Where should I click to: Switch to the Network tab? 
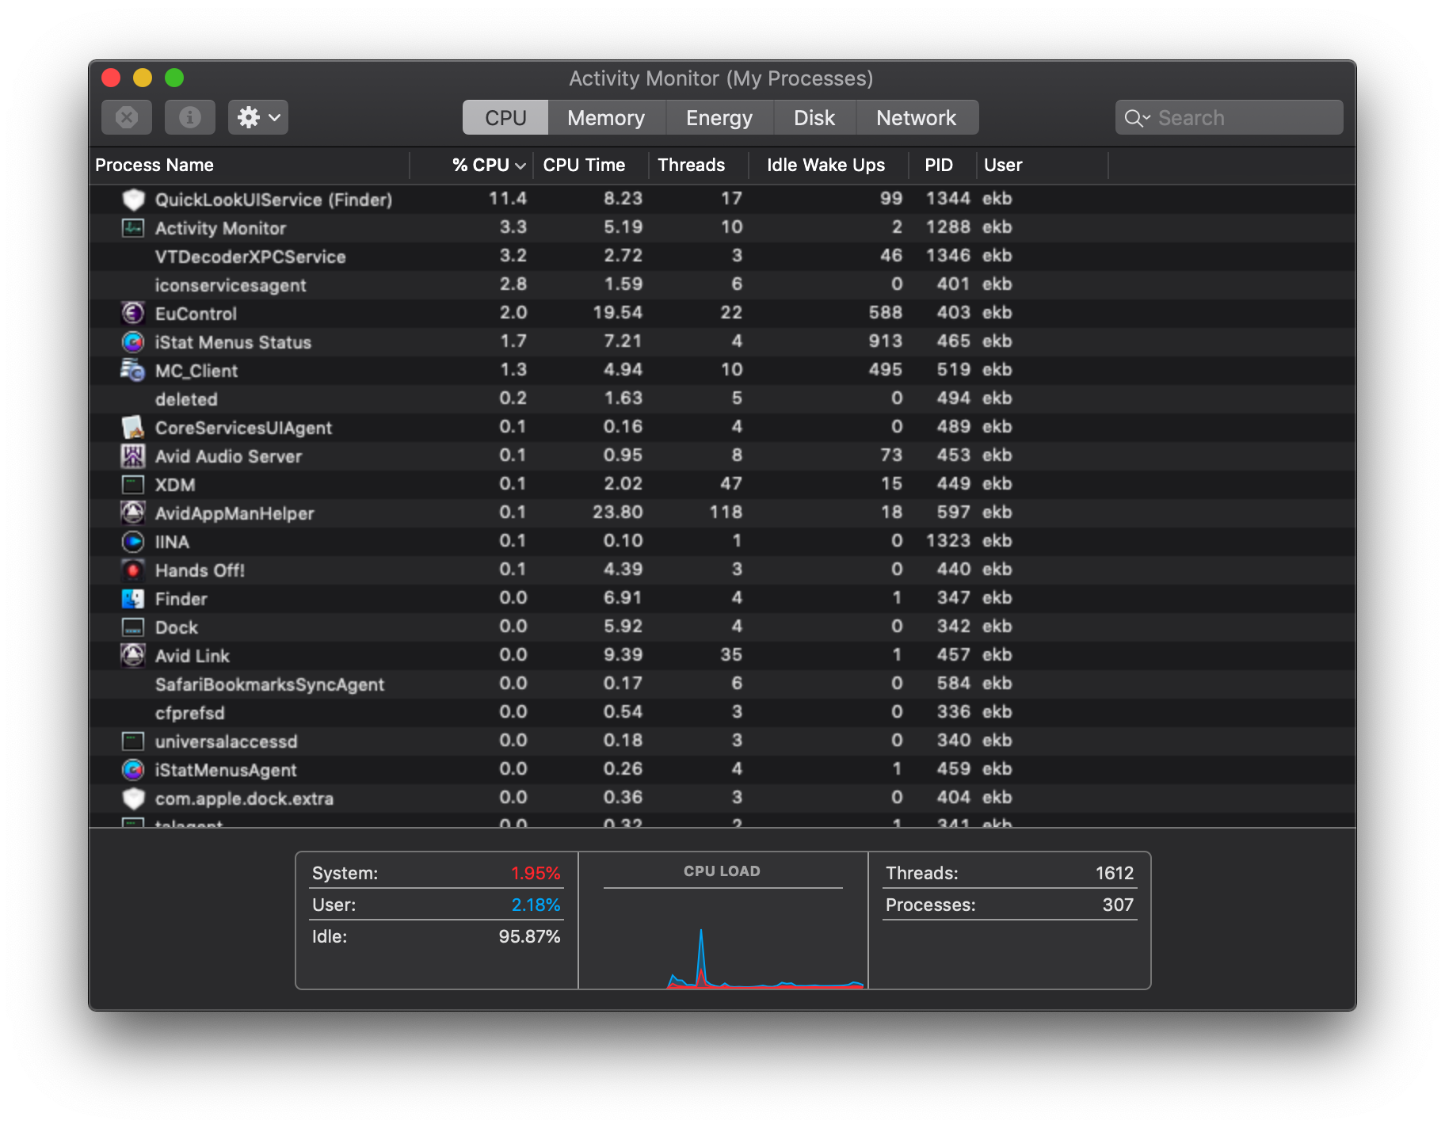pos(917,117)
